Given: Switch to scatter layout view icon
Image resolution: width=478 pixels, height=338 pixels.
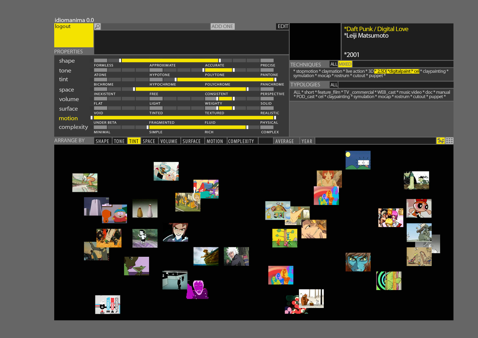Looking at the screenshot, I should coord(440,141).
